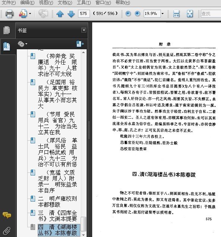Click bookmark icon beside 九十 人君求治 entry
Image resolution: width=221 pixels, height=237 pixels.
click(33, 56)
